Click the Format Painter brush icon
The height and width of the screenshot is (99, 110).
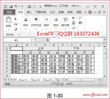click(x=16, y=29)
